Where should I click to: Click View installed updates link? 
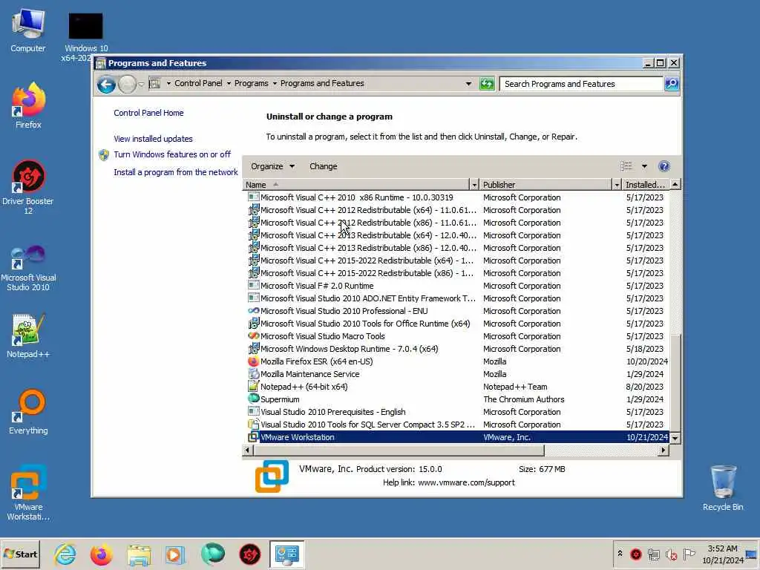(153, 139)
